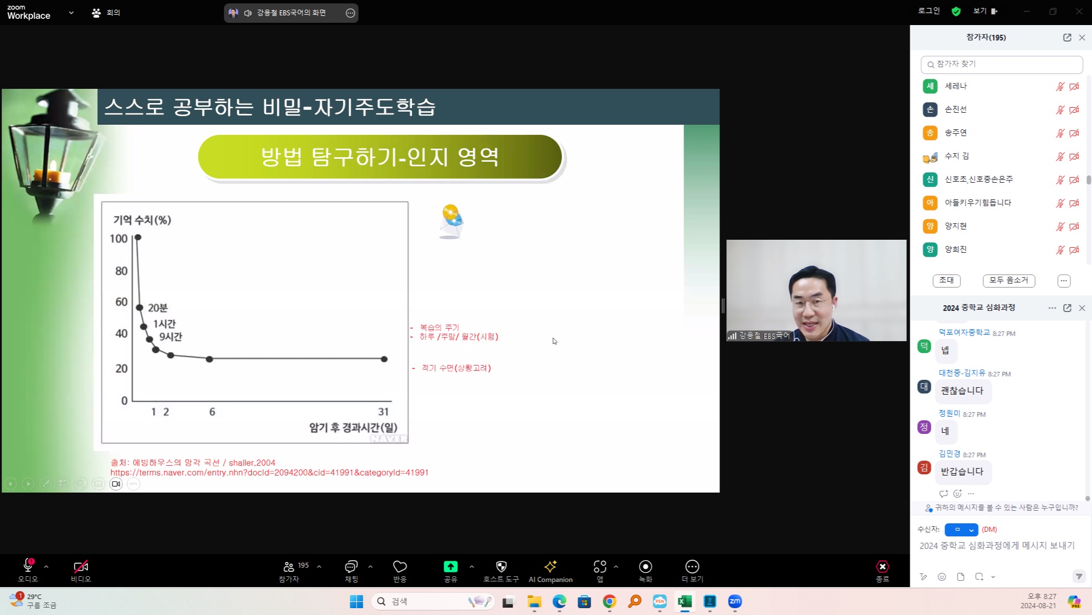
Task: Expand apps options caret next to 앱
Action: pos(616,567)
